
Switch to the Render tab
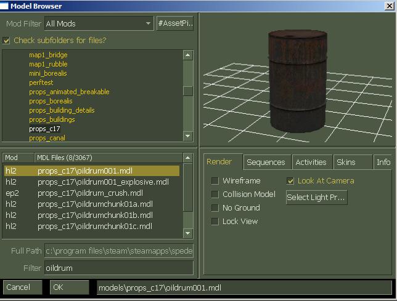[x=223, y=162]
